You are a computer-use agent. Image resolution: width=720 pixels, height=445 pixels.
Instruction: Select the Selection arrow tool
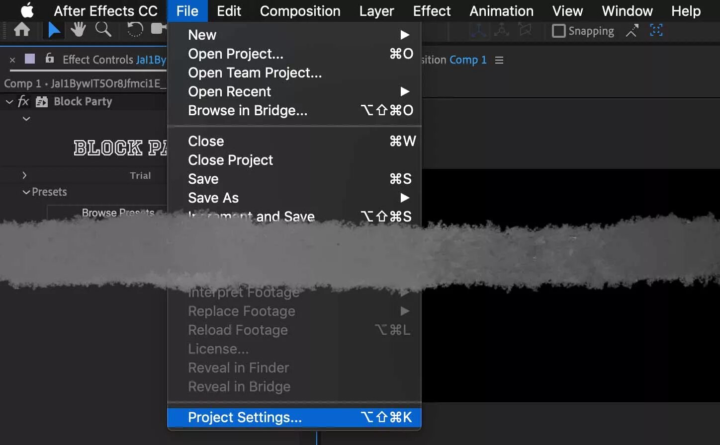[53, 30]
